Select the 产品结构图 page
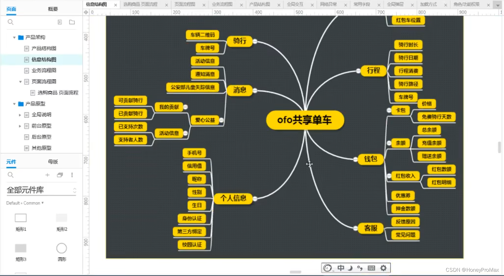The image size is (504, 276). (44, 49)
